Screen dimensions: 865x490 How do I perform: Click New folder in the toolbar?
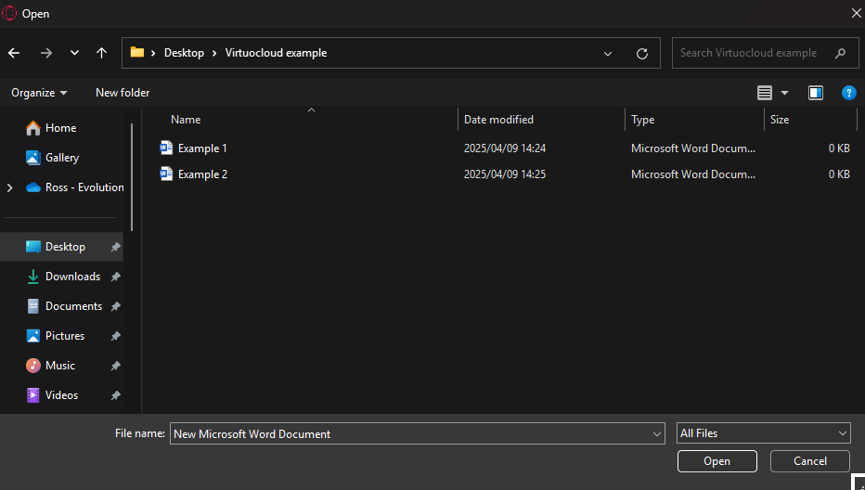(123, 93)
